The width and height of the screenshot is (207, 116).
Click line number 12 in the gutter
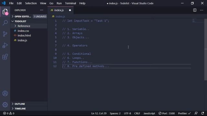(55, 66)
